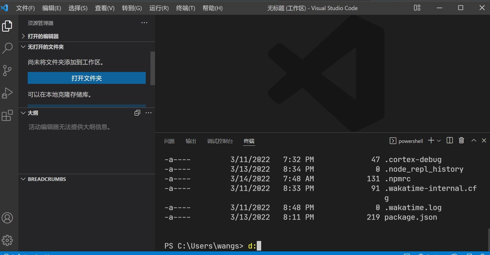Image resolution: width=490 pixels, height=255 pixels.
Task: Open the 运行(R) menu
Action: (159, 8)
